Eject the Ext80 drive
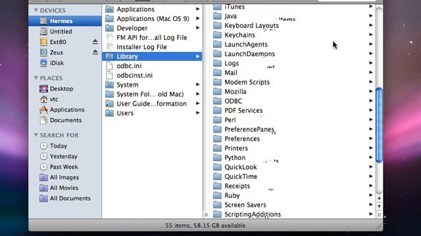The height and width of the screenshot is (236, 421). [95, 41]
